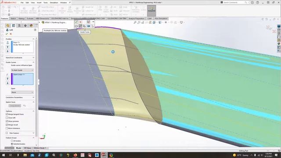The height and width of the screenshot is (158, 281).
Task: Move profile up in the Profiles list
Action: click(7, 47)
